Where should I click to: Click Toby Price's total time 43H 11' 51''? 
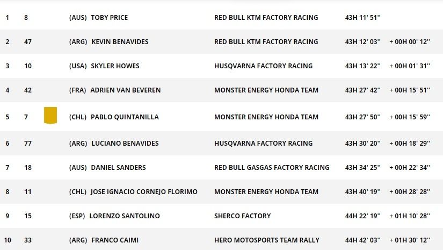click(x=362, y=18)
